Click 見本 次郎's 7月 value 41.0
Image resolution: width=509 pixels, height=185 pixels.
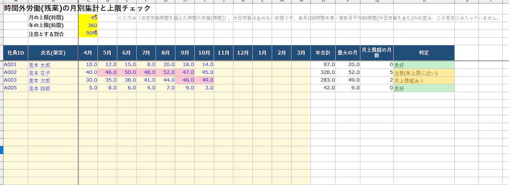point(146,80)
